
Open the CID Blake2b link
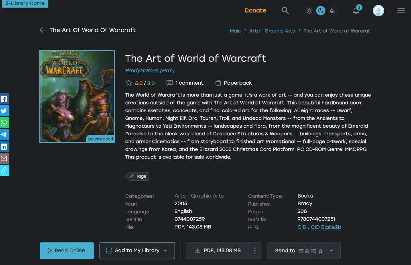[326, 227]
